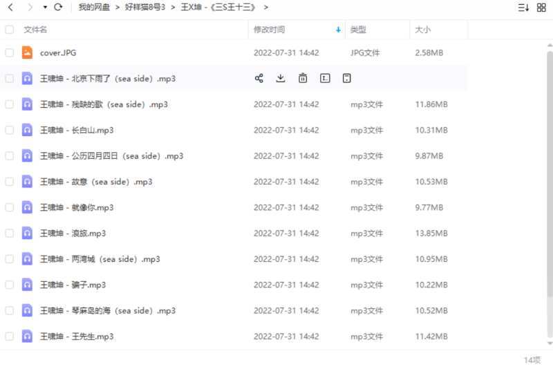
Task: Expand the chevron after the last breadcrumb
Action: (x=266, y=7)
